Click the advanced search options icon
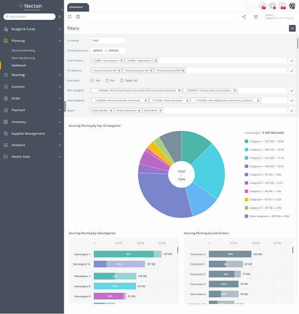Image resolution: width=299 pixels, height=314 pixels. pos(60,17)
